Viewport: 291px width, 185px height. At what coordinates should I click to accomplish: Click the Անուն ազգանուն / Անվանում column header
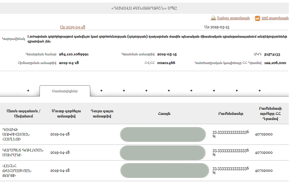(x=23, y=114)
